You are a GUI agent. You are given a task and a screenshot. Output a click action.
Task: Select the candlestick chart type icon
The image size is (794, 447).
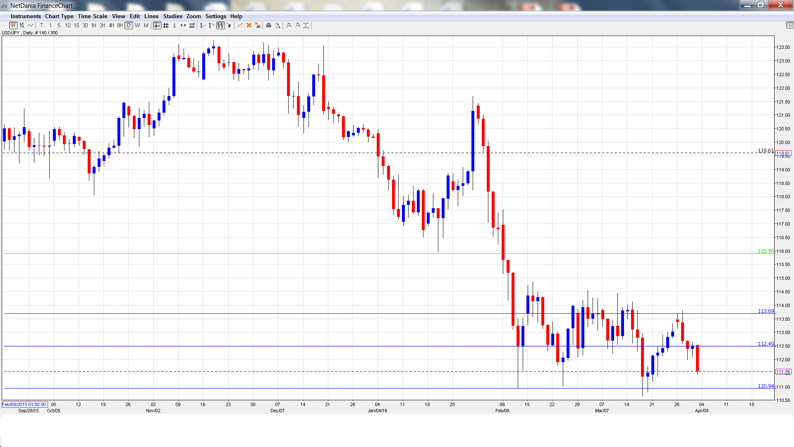click(x=13, y=25)
